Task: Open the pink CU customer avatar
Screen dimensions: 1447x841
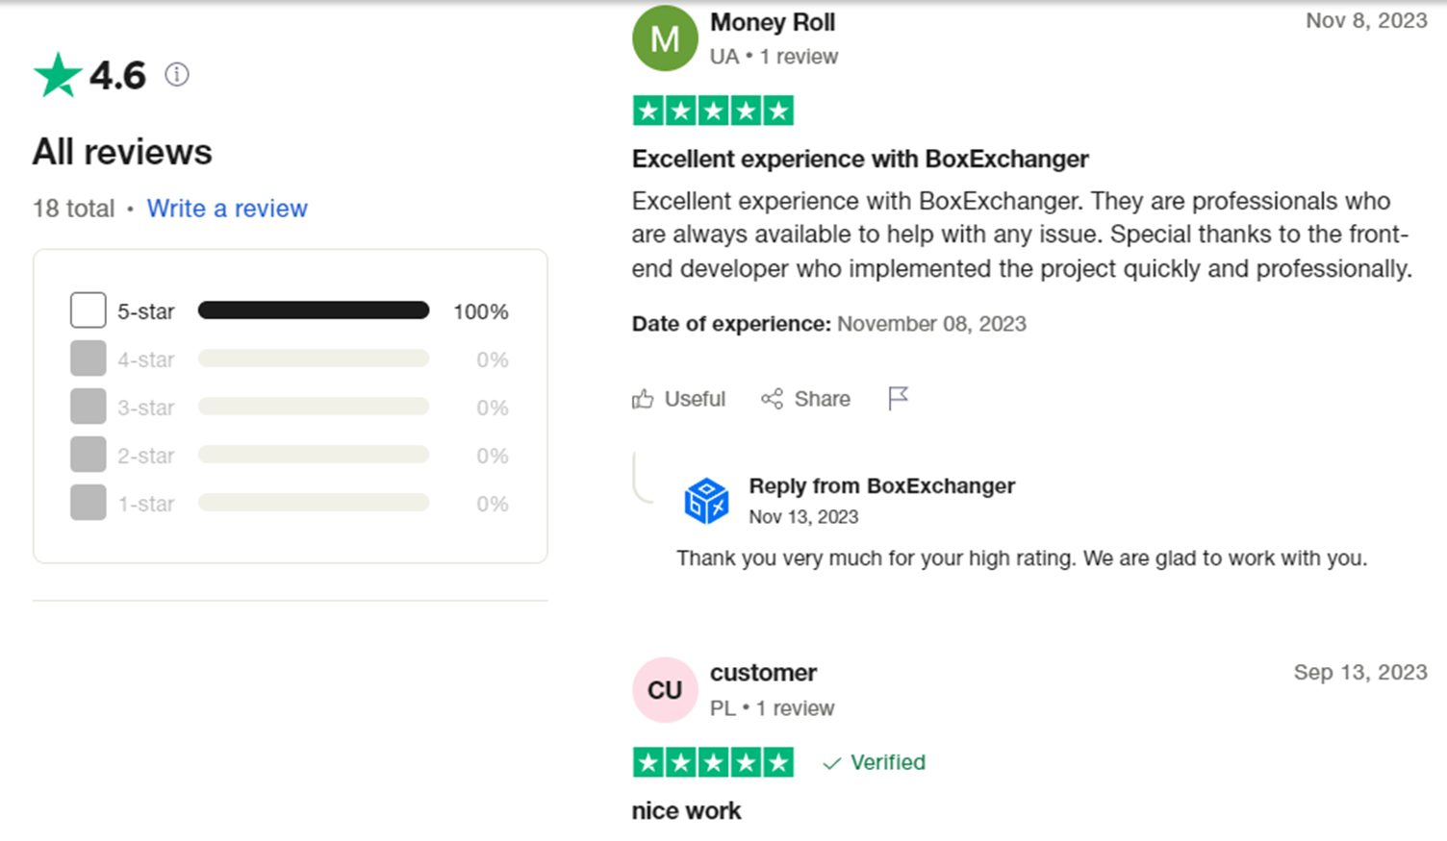Action: [665, 690]
